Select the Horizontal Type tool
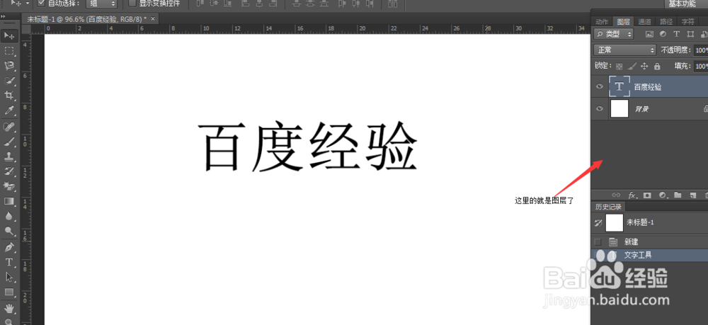Image resolution: width=708 pixels, height=325 pixels. coord(9,262)
